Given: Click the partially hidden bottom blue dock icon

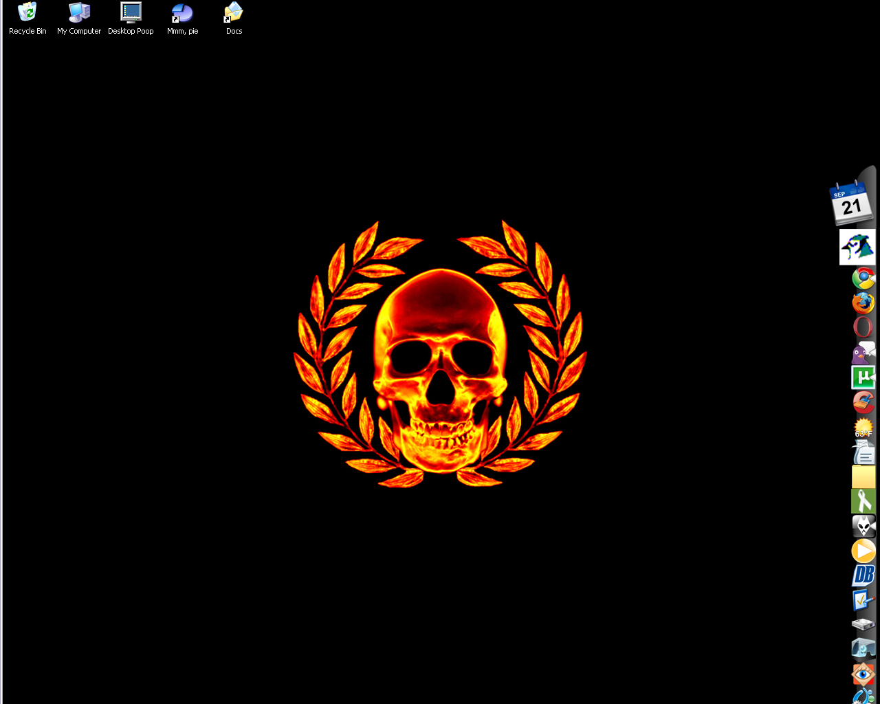Looking at the screenshot, I should [x=863, y=696].
